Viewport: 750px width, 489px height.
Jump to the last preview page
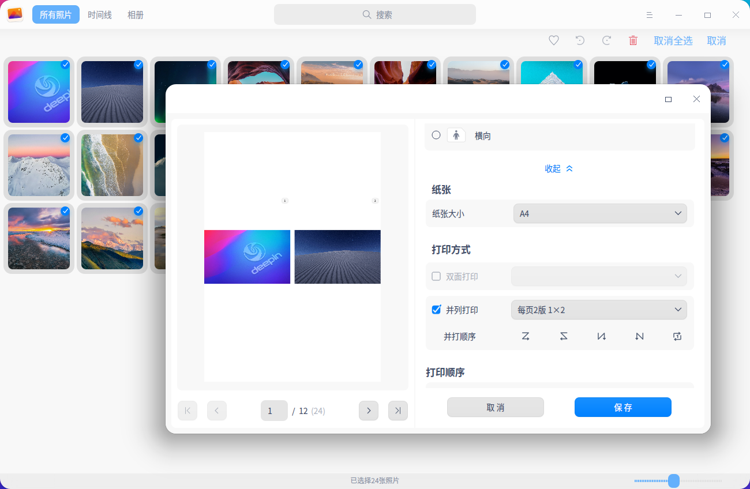(397, 411)
